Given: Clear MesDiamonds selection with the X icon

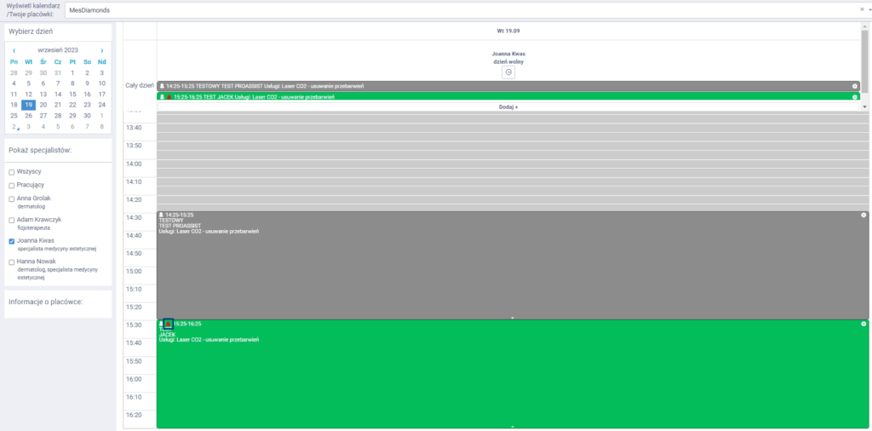Looking at the screenshot, I should [861, 9].
